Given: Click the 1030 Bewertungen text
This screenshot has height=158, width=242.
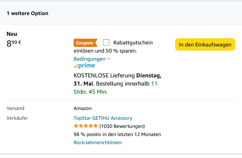Looking at the screenshot, I should point(122,126).
